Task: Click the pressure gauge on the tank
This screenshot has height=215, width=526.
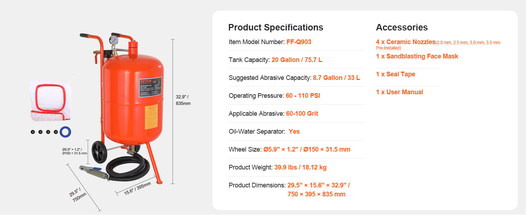Action: point(114,40)
